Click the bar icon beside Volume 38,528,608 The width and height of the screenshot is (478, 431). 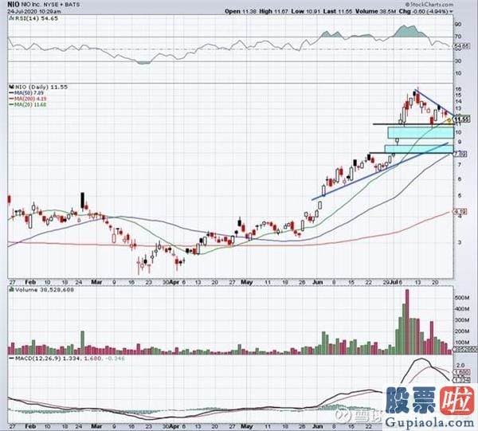[12, 290]
